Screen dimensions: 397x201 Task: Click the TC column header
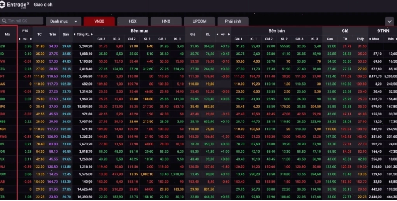tap(39, 34)
